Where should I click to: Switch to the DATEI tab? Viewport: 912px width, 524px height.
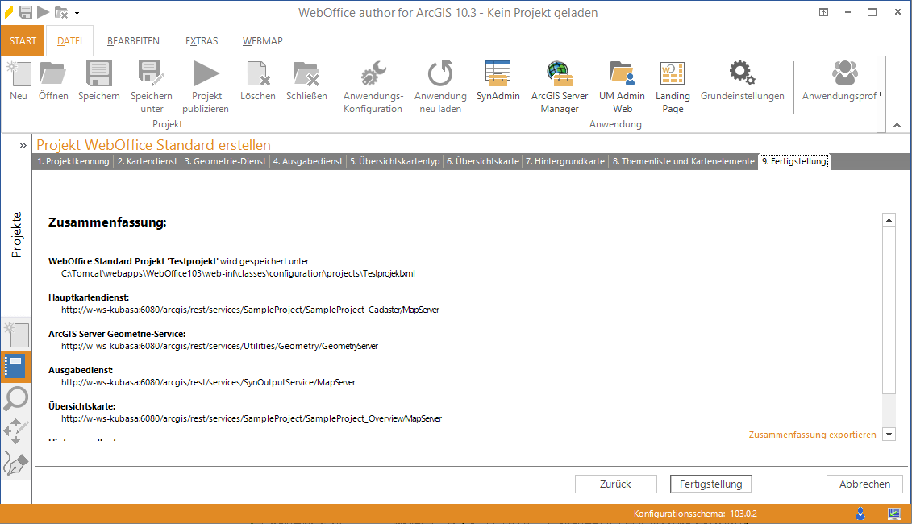(x=69, y=40)
